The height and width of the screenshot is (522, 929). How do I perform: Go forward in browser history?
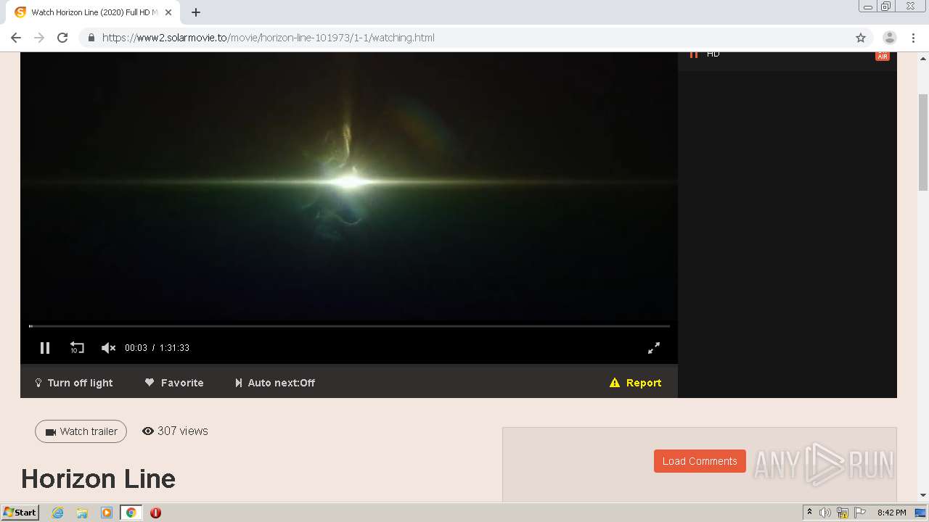[39, 38]
